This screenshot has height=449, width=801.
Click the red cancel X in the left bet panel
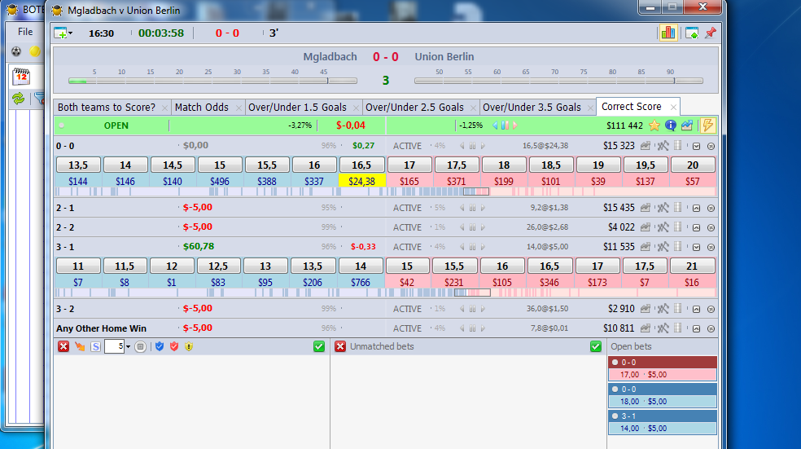[63, 346]
